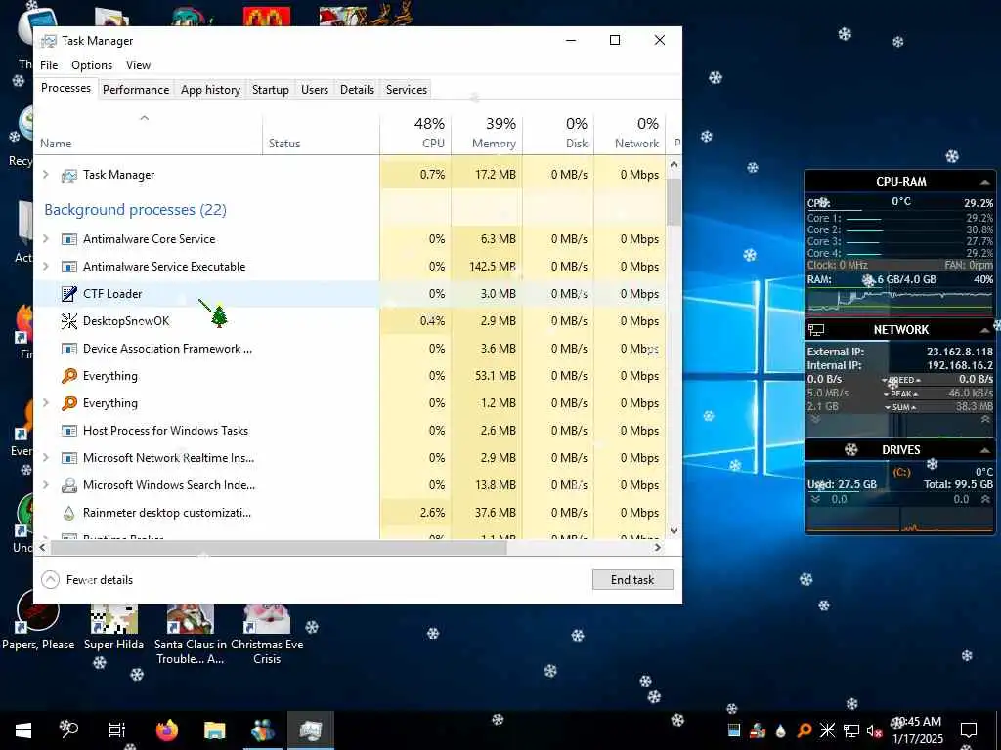
Task: Sort processes by the Network column
Action: click(631, 133)
